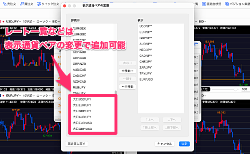Open the BID dropdown of the USD/JPY chart
Screen dimensions: 250x154
pos(56,21)
